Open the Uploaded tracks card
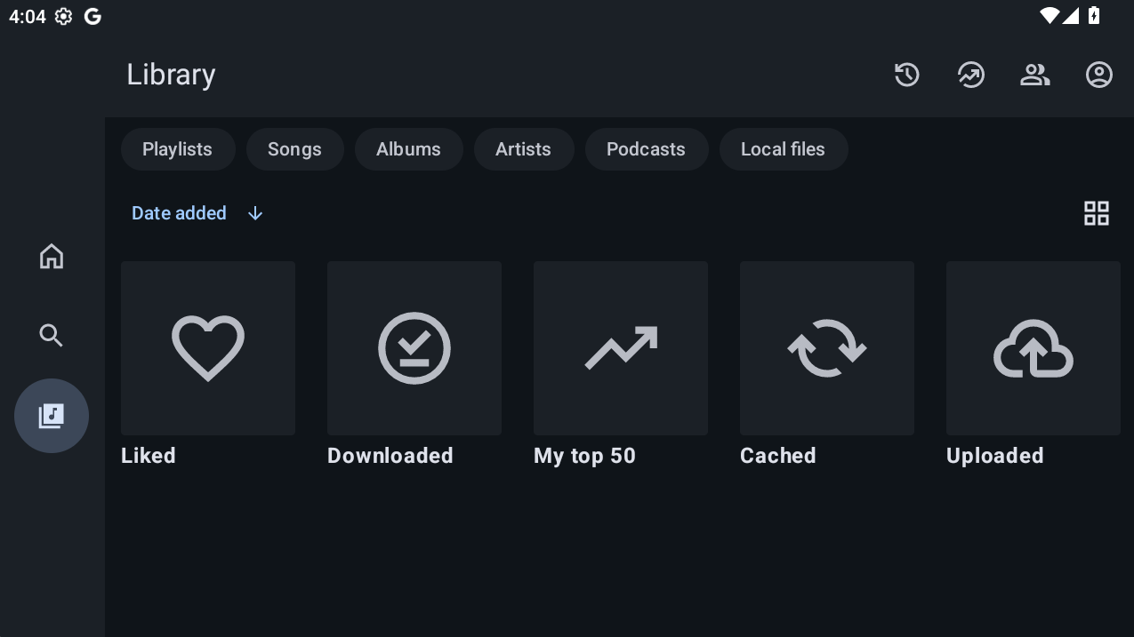Screen dimensions: 1134x637 click(x=1033, y=347)
